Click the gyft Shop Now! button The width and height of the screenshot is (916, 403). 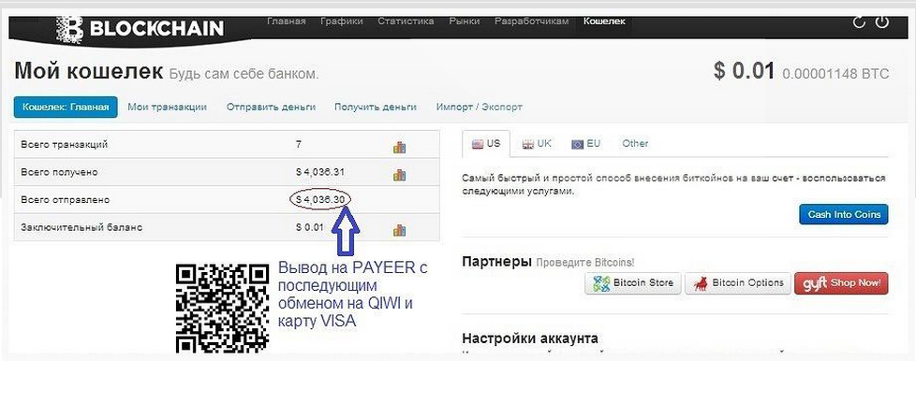(841, 283)
